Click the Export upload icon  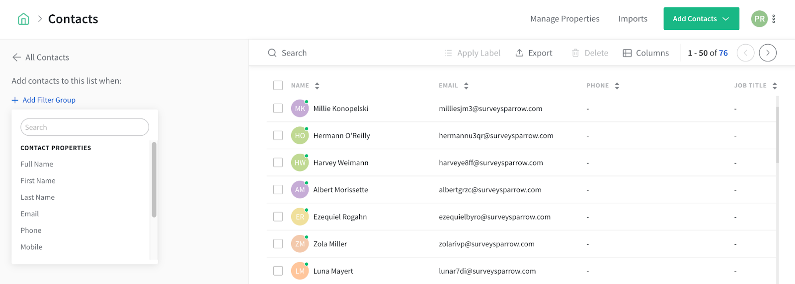[x=519, y=53]
